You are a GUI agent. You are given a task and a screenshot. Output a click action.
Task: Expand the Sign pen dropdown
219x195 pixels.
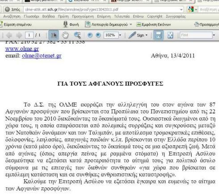[x=147, y=35]
